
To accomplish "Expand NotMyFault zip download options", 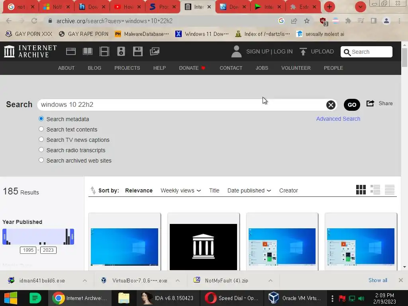I will (x=271, y=280).
